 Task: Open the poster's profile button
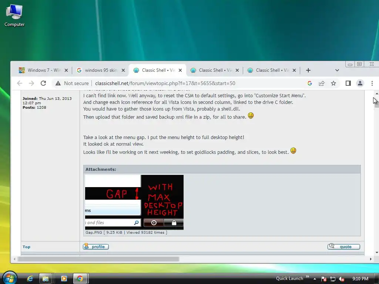[x=96, y=247]
